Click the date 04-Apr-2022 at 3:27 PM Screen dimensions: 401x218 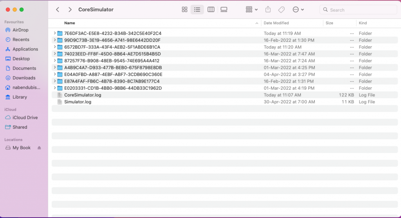[x=289, y=75]
